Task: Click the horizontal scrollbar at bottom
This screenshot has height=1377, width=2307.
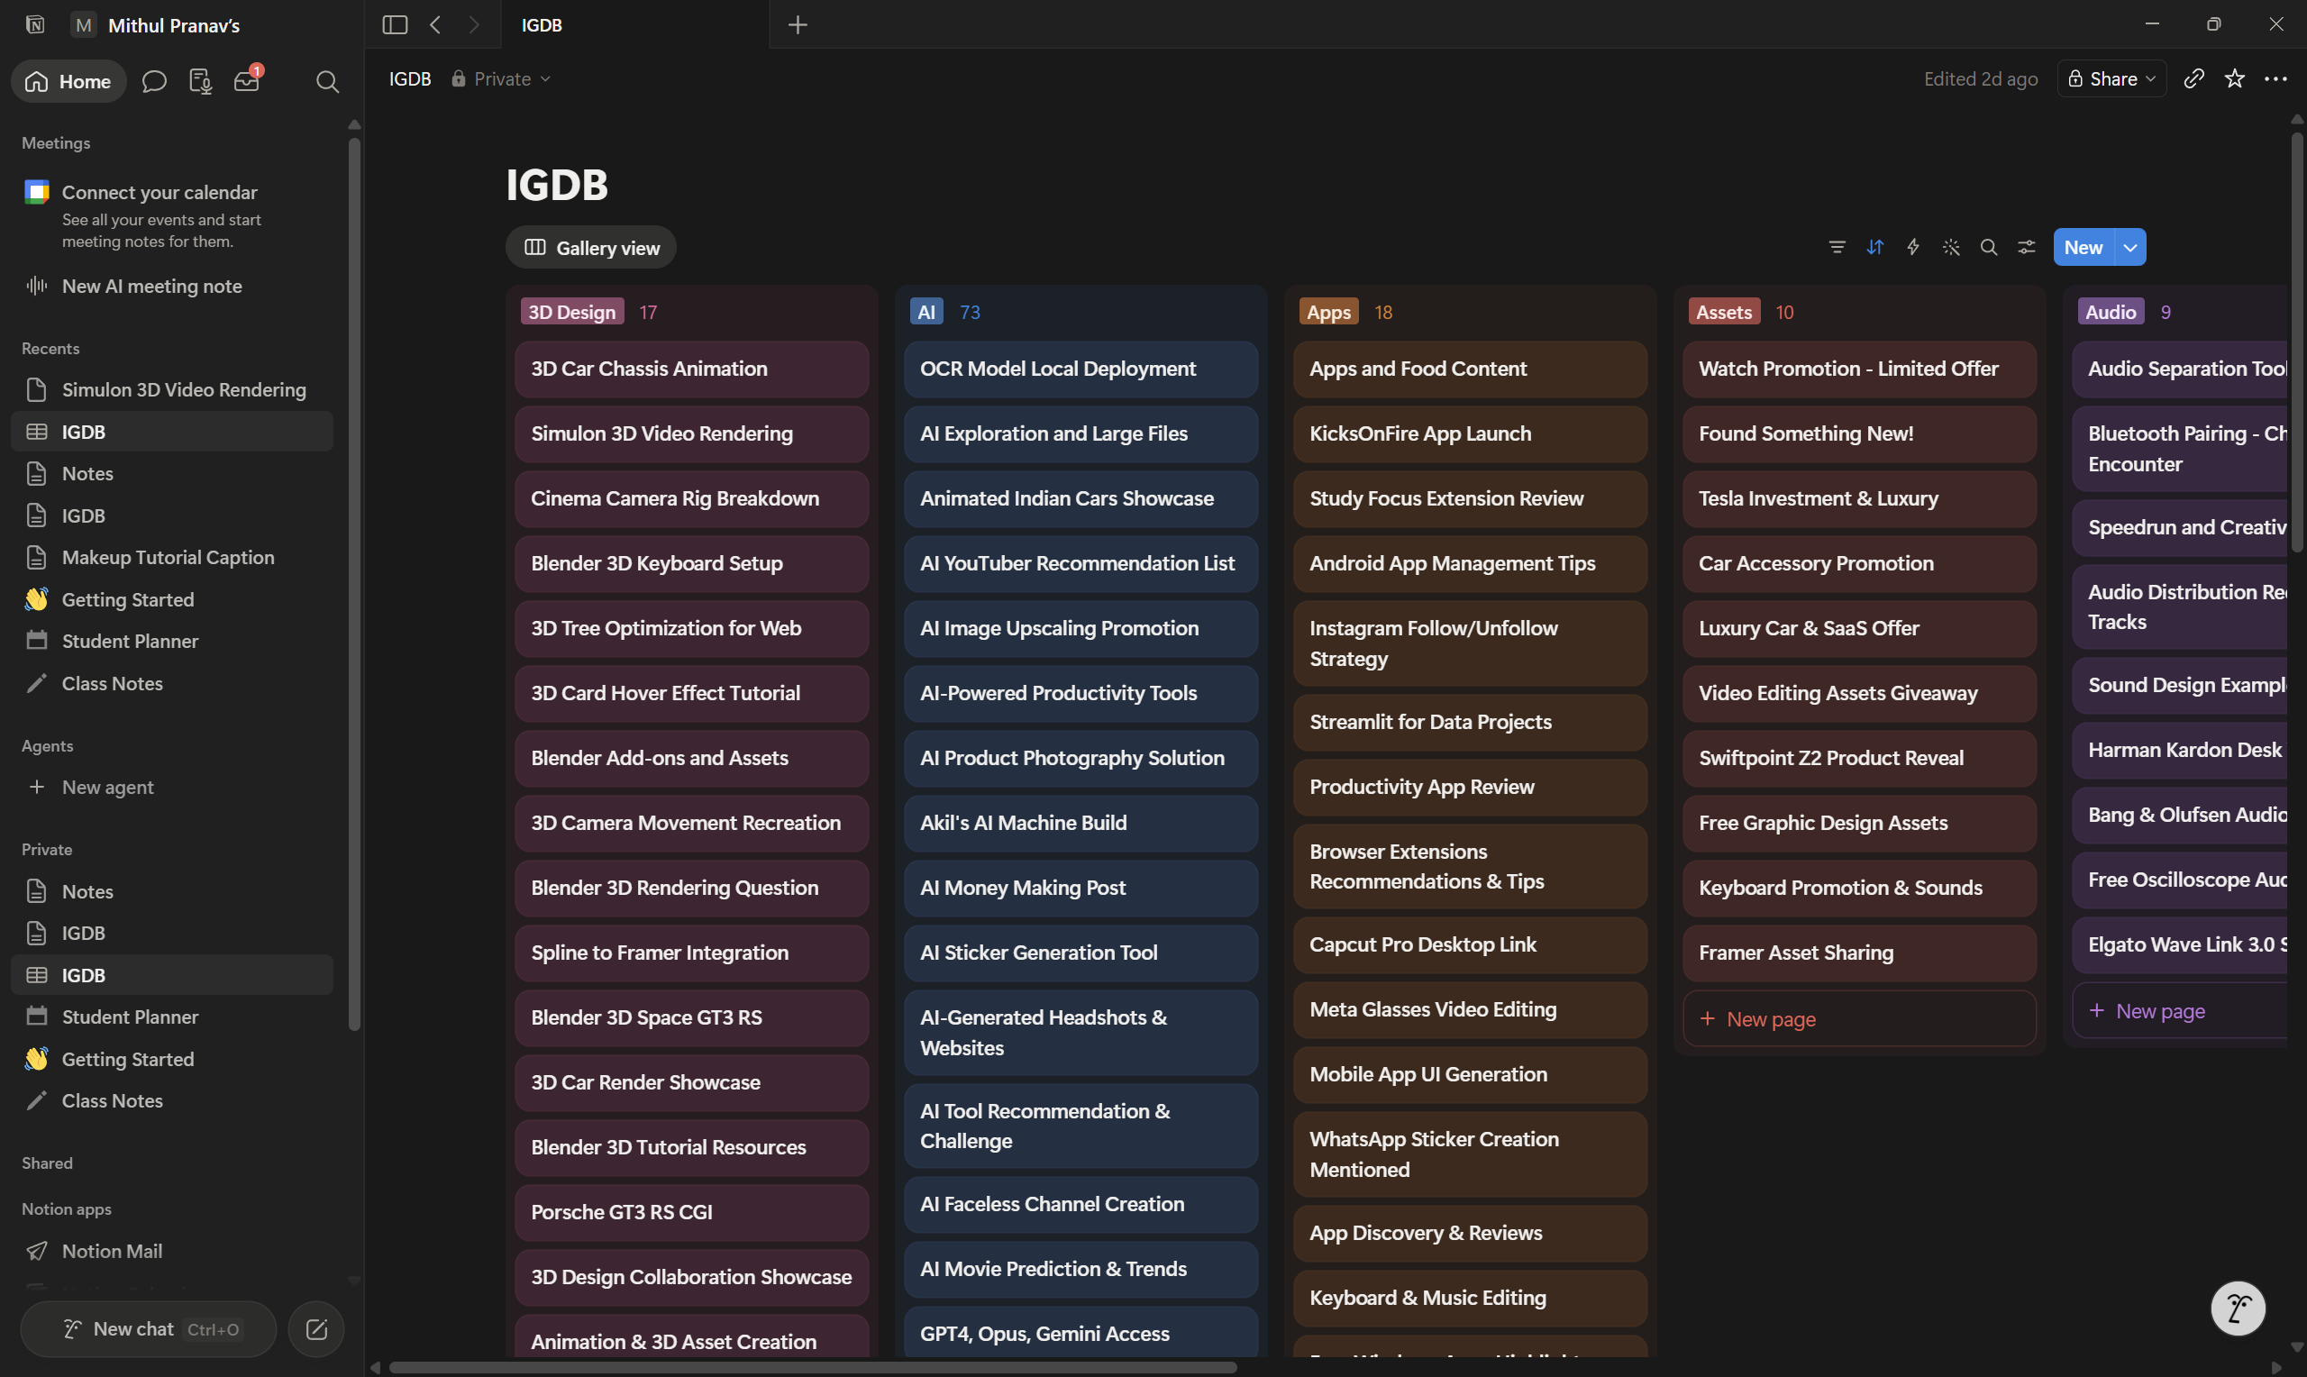Action: 813,1367
